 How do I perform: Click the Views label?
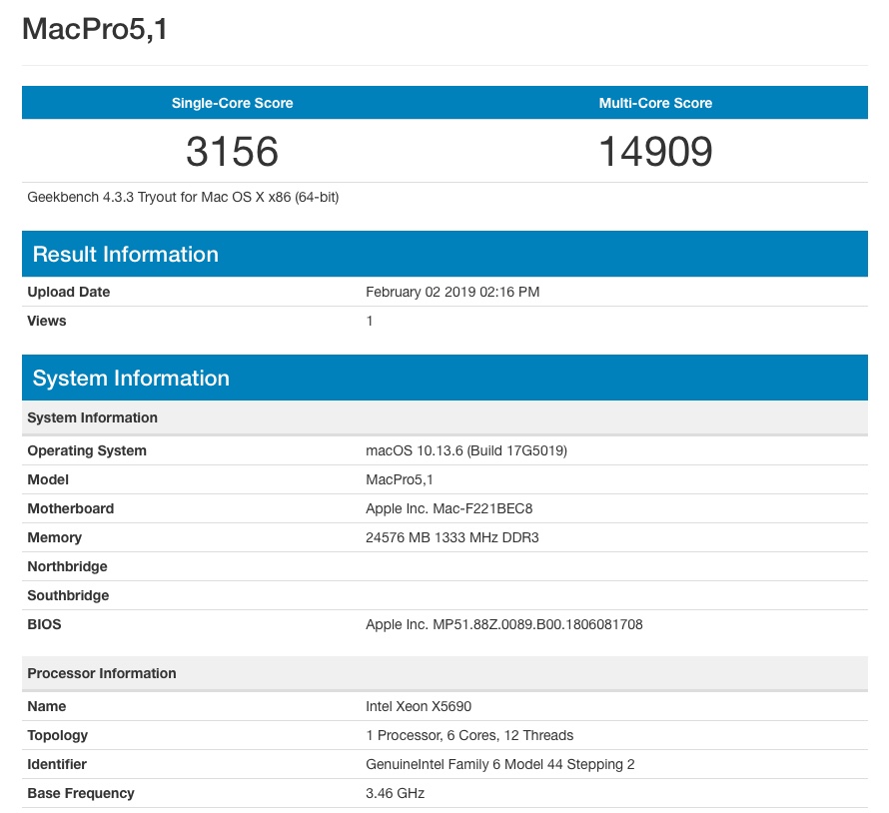click(x=47, y=321)
